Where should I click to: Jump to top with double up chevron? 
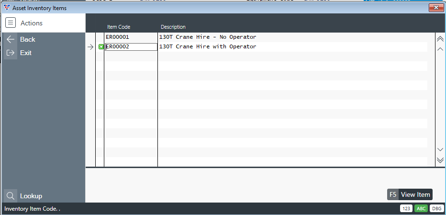(x=440, y=38)
